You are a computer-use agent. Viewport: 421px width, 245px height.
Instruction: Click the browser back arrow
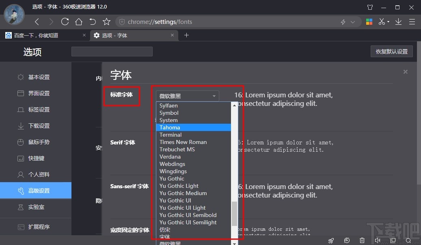(x=37, y=22)
